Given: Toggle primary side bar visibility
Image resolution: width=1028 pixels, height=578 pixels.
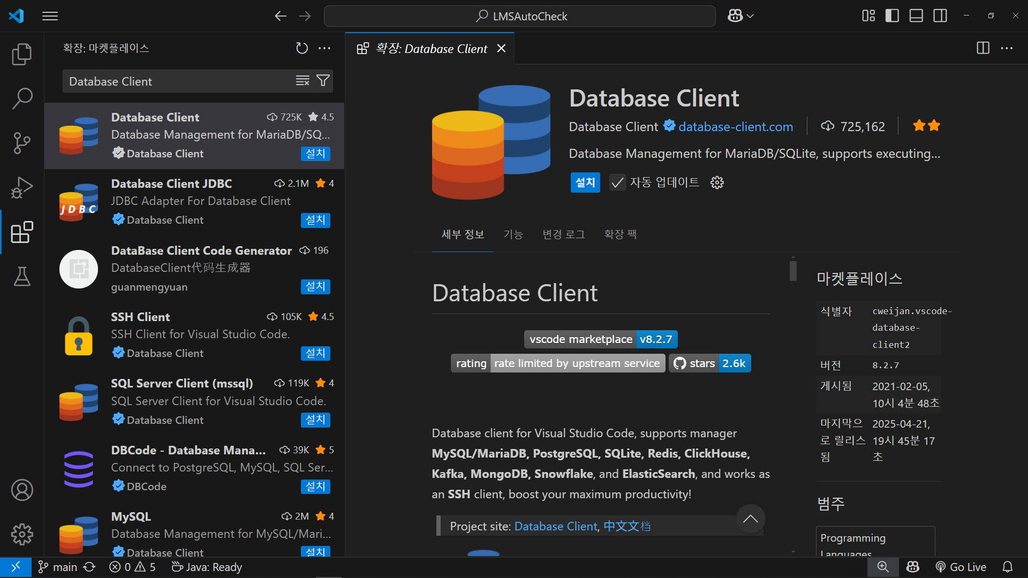Looking at the screenshot, I should [x=892, y=16].
